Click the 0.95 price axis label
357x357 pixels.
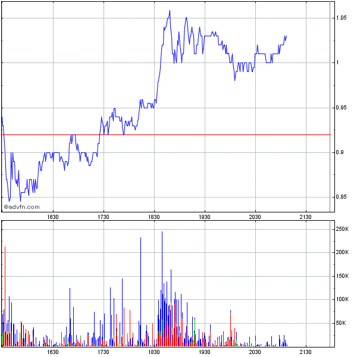click(x=342, y=108)
